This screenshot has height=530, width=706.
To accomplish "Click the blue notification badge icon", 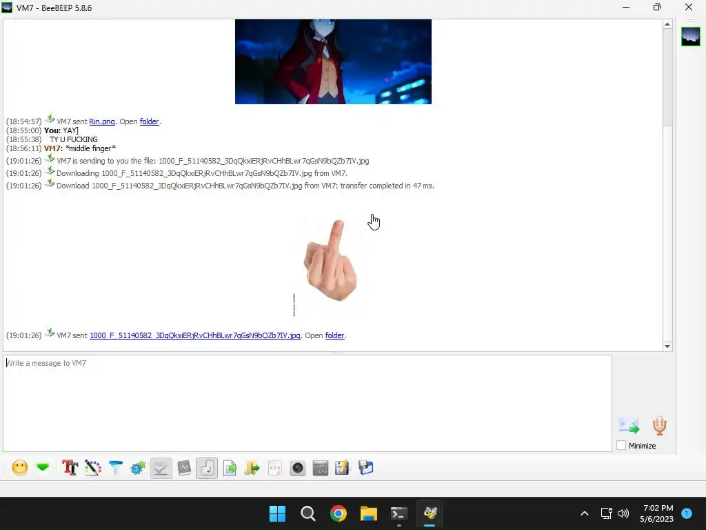I will click(687, 513).
